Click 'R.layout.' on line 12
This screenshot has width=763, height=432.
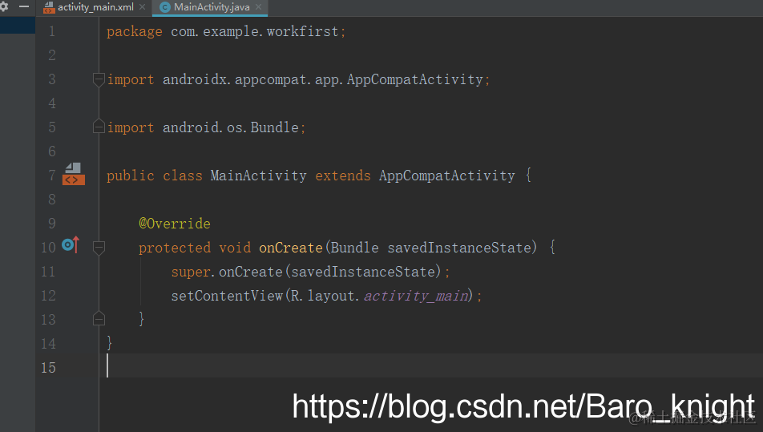(x=325, y=296)
